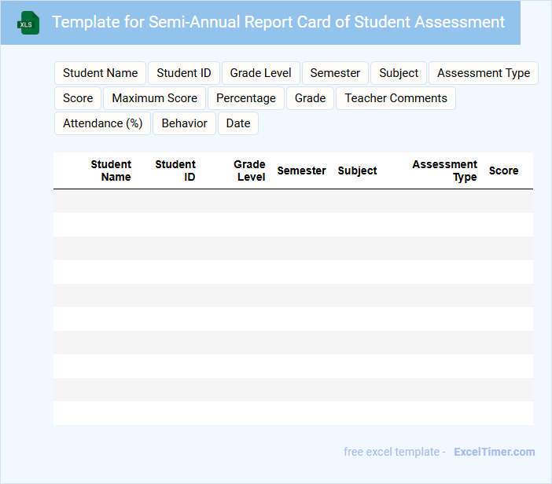Click the Assessment Type column header
The image size is (552, 484).
pyautogui.click(x=444, y=170)
